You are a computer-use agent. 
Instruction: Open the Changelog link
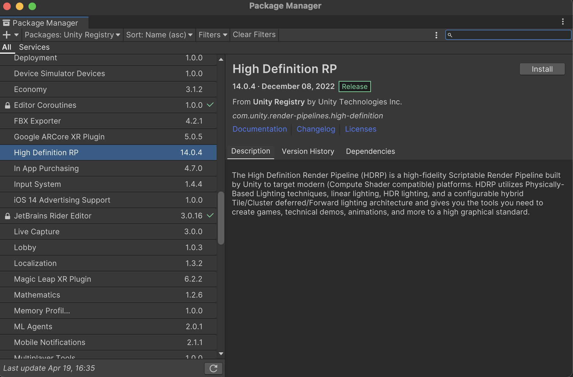coord(316,129)
